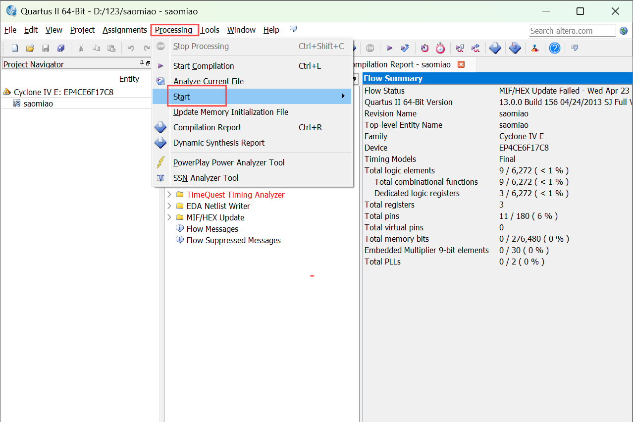Expand the EDA Netlist Writer folder
The image size is (633, 422).
pyautogui.click(x=169, y=206)
